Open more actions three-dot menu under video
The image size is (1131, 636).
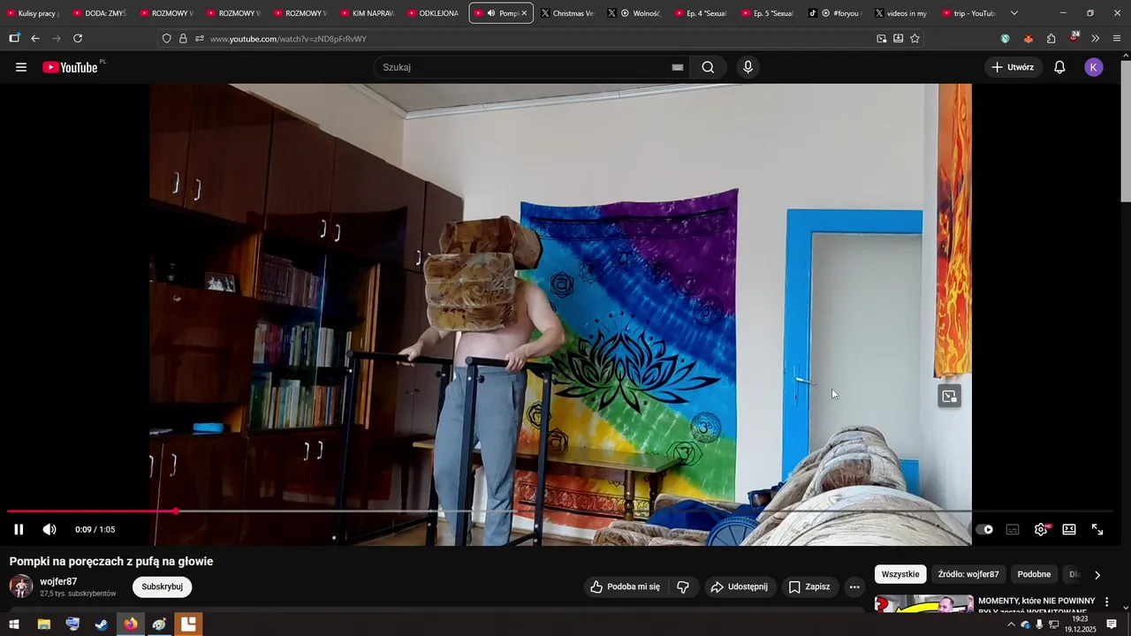click(854, 587)
